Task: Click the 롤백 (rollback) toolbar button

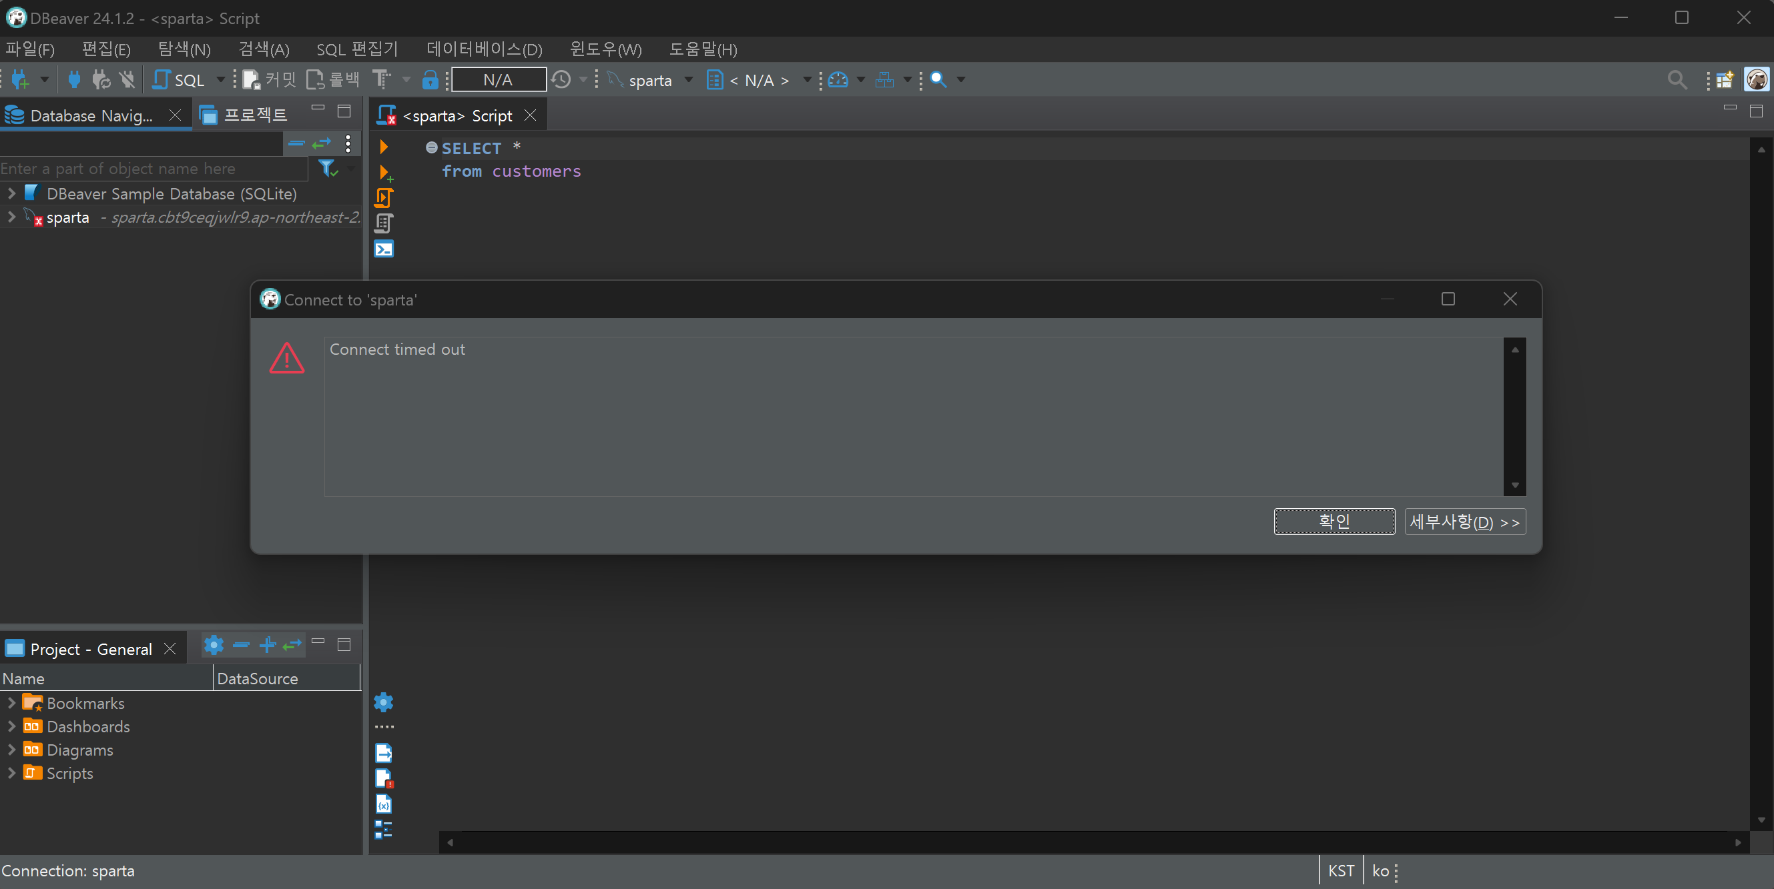Action: pos(332,80)
